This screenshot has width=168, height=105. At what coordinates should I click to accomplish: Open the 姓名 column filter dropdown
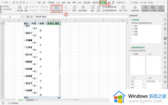(30, 24)
